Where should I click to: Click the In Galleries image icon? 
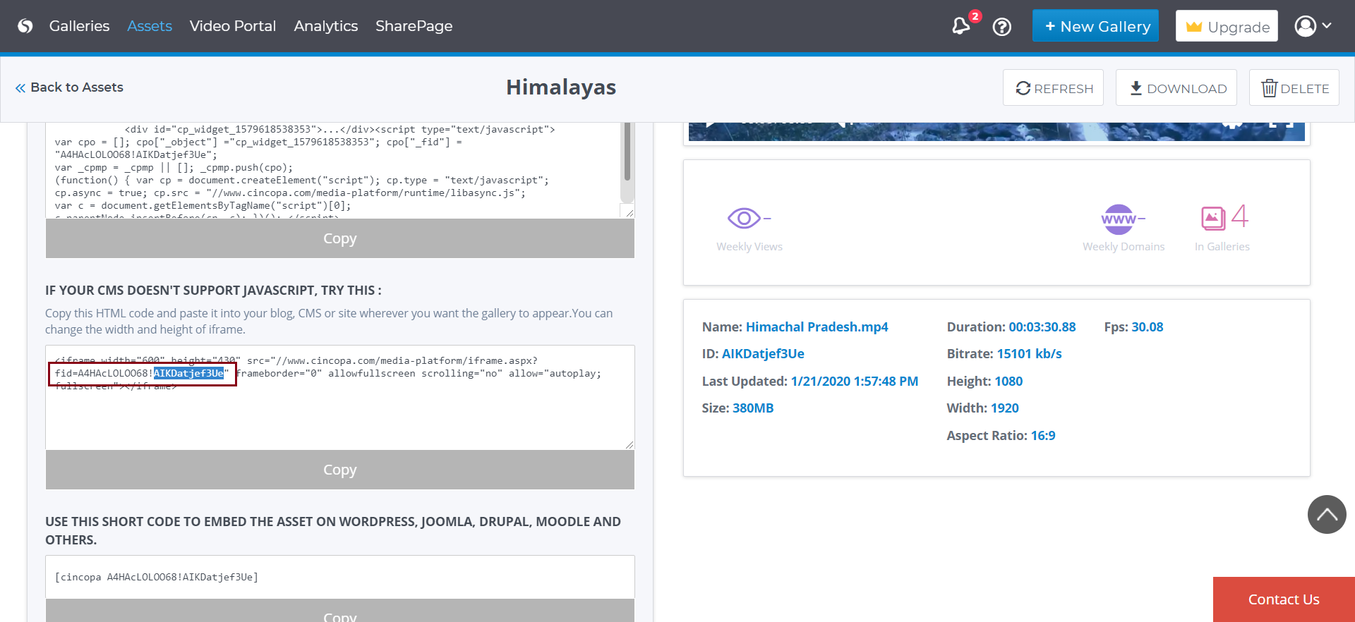pyautogui.click(x=1213, y=218)
